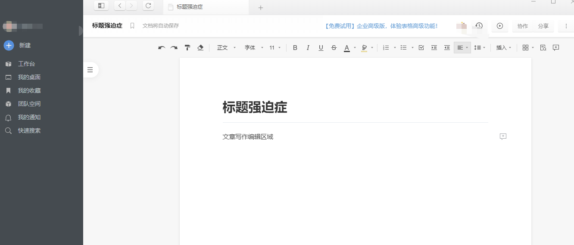Switch to the 标题强迫症 tab
The width and height of the screenshot is (574, 245).
206,7
